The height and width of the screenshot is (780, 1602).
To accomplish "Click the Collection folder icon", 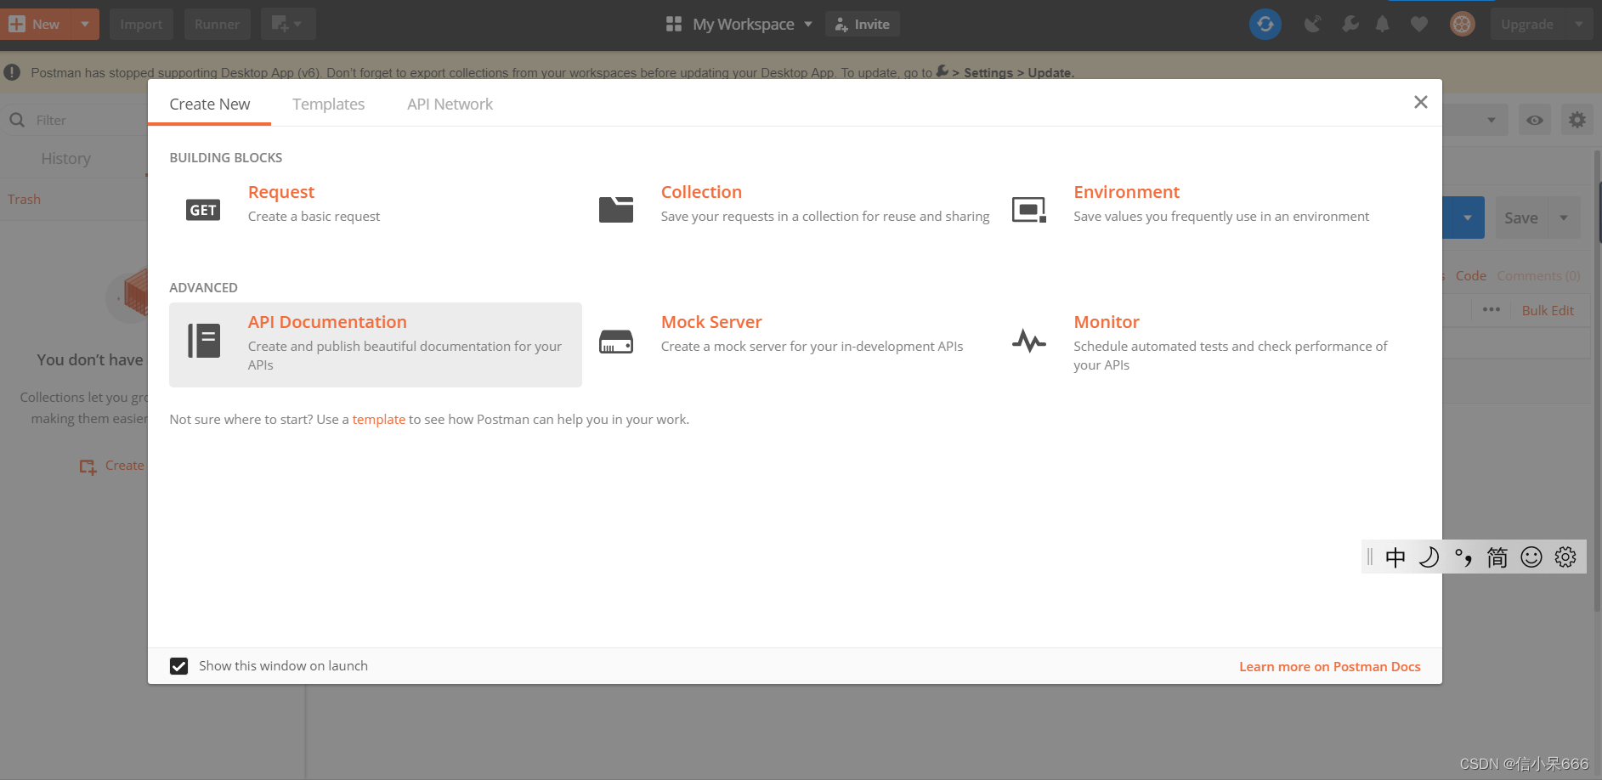I will [x=616, y=209].
